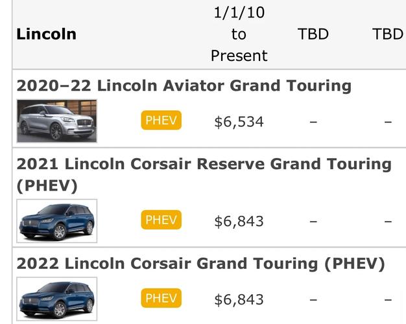Click the PHEV badge for 2021 Corsair Reserve
The image size is (406, 324).
pos(161,220)
